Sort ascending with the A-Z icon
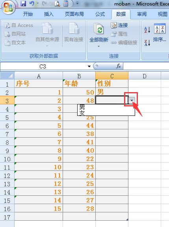Screen dimensions: 169x227 147,30
